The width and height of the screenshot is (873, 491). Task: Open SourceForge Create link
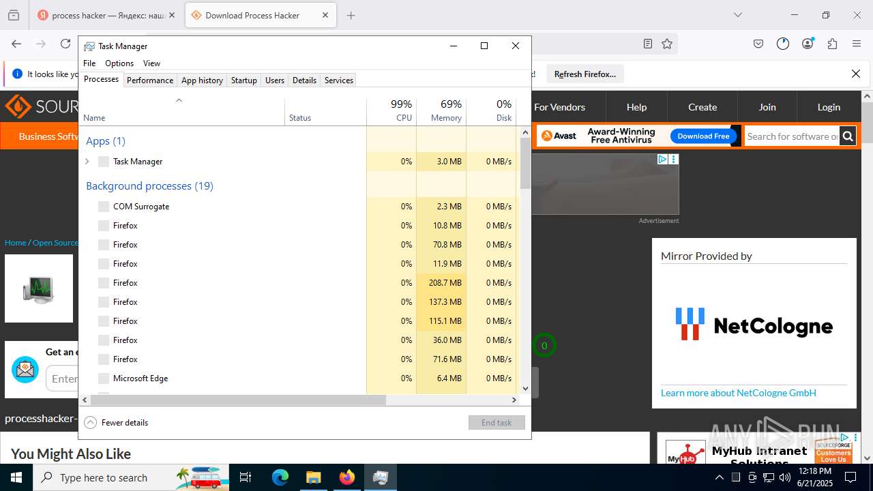click(x=702, y=107)
